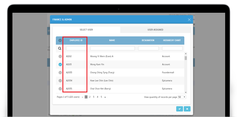Click the previous page arrow
237x117 pixels.
click(82, 97)
